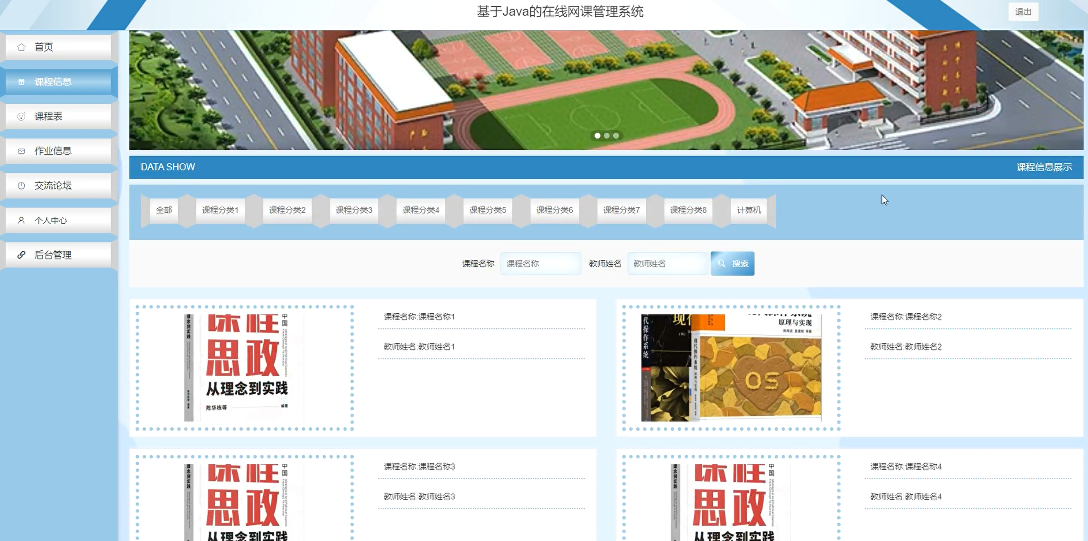Show the third carousel slide dot

click(616, 136)
